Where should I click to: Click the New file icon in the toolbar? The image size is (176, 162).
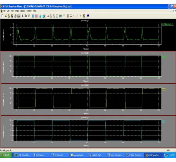2,16
